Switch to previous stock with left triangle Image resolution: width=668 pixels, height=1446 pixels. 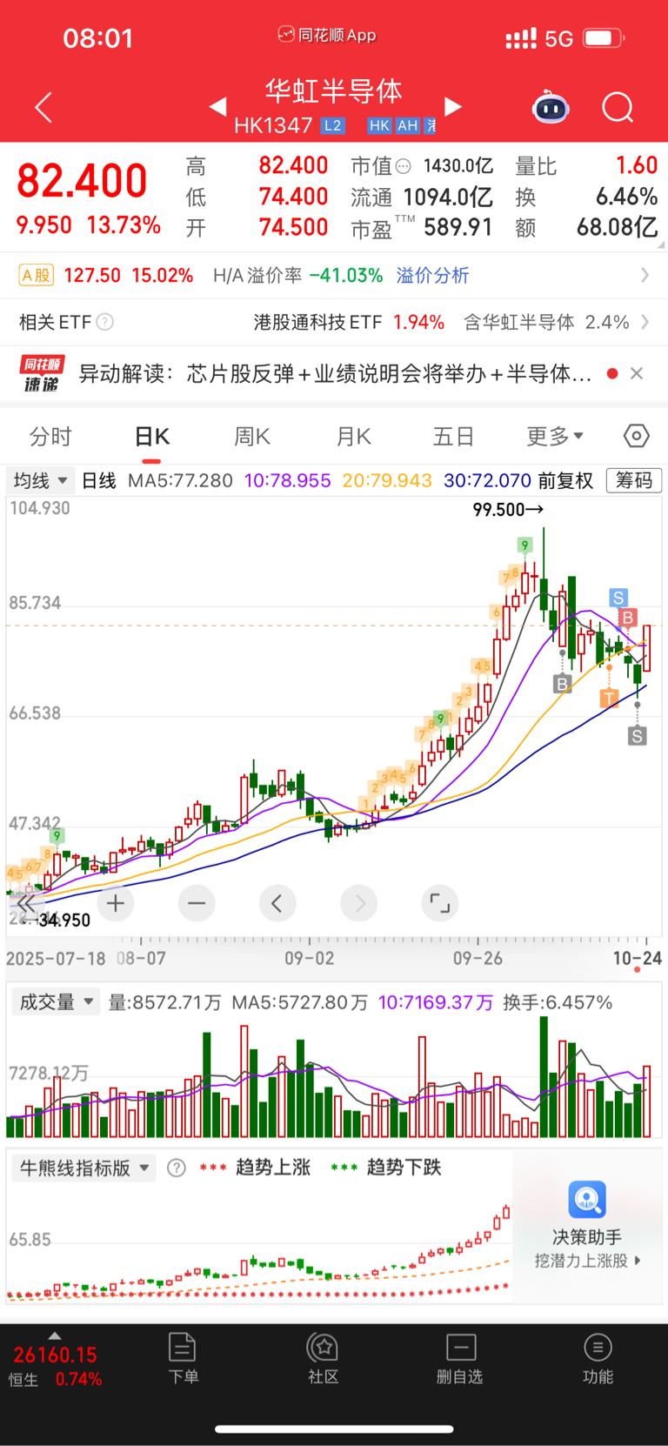click(x=217, y=106)
